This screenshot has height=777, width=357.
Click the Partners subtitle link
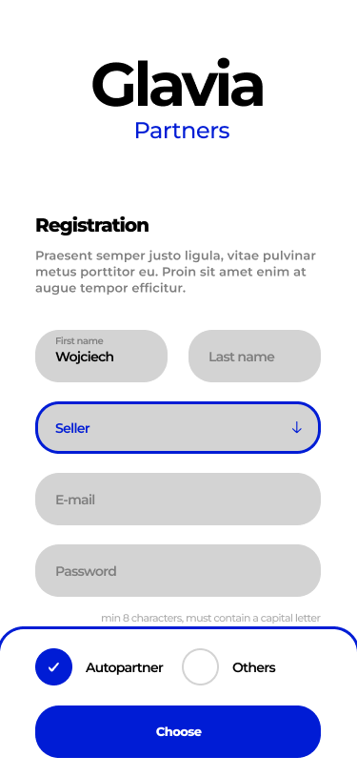pyautogui.click(x=182, y=131)
